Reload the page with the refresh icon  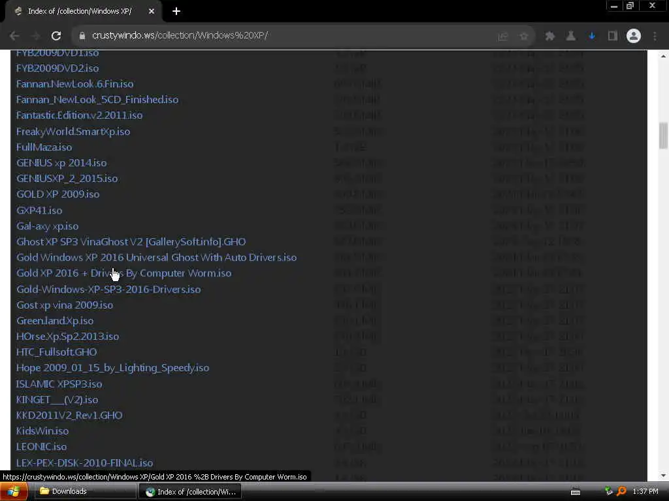56,36
